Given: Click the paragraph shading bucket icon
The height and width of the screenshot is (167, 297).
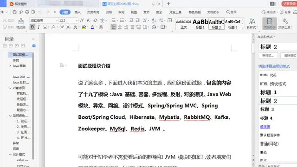Looking at the screenshot, I should (154, 27).
